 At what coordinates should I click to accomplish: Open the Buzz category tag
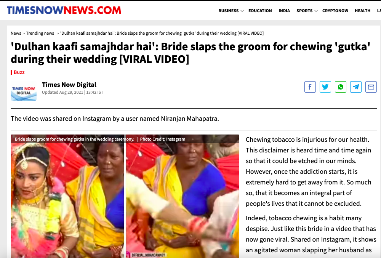click(x=19, y=72)
